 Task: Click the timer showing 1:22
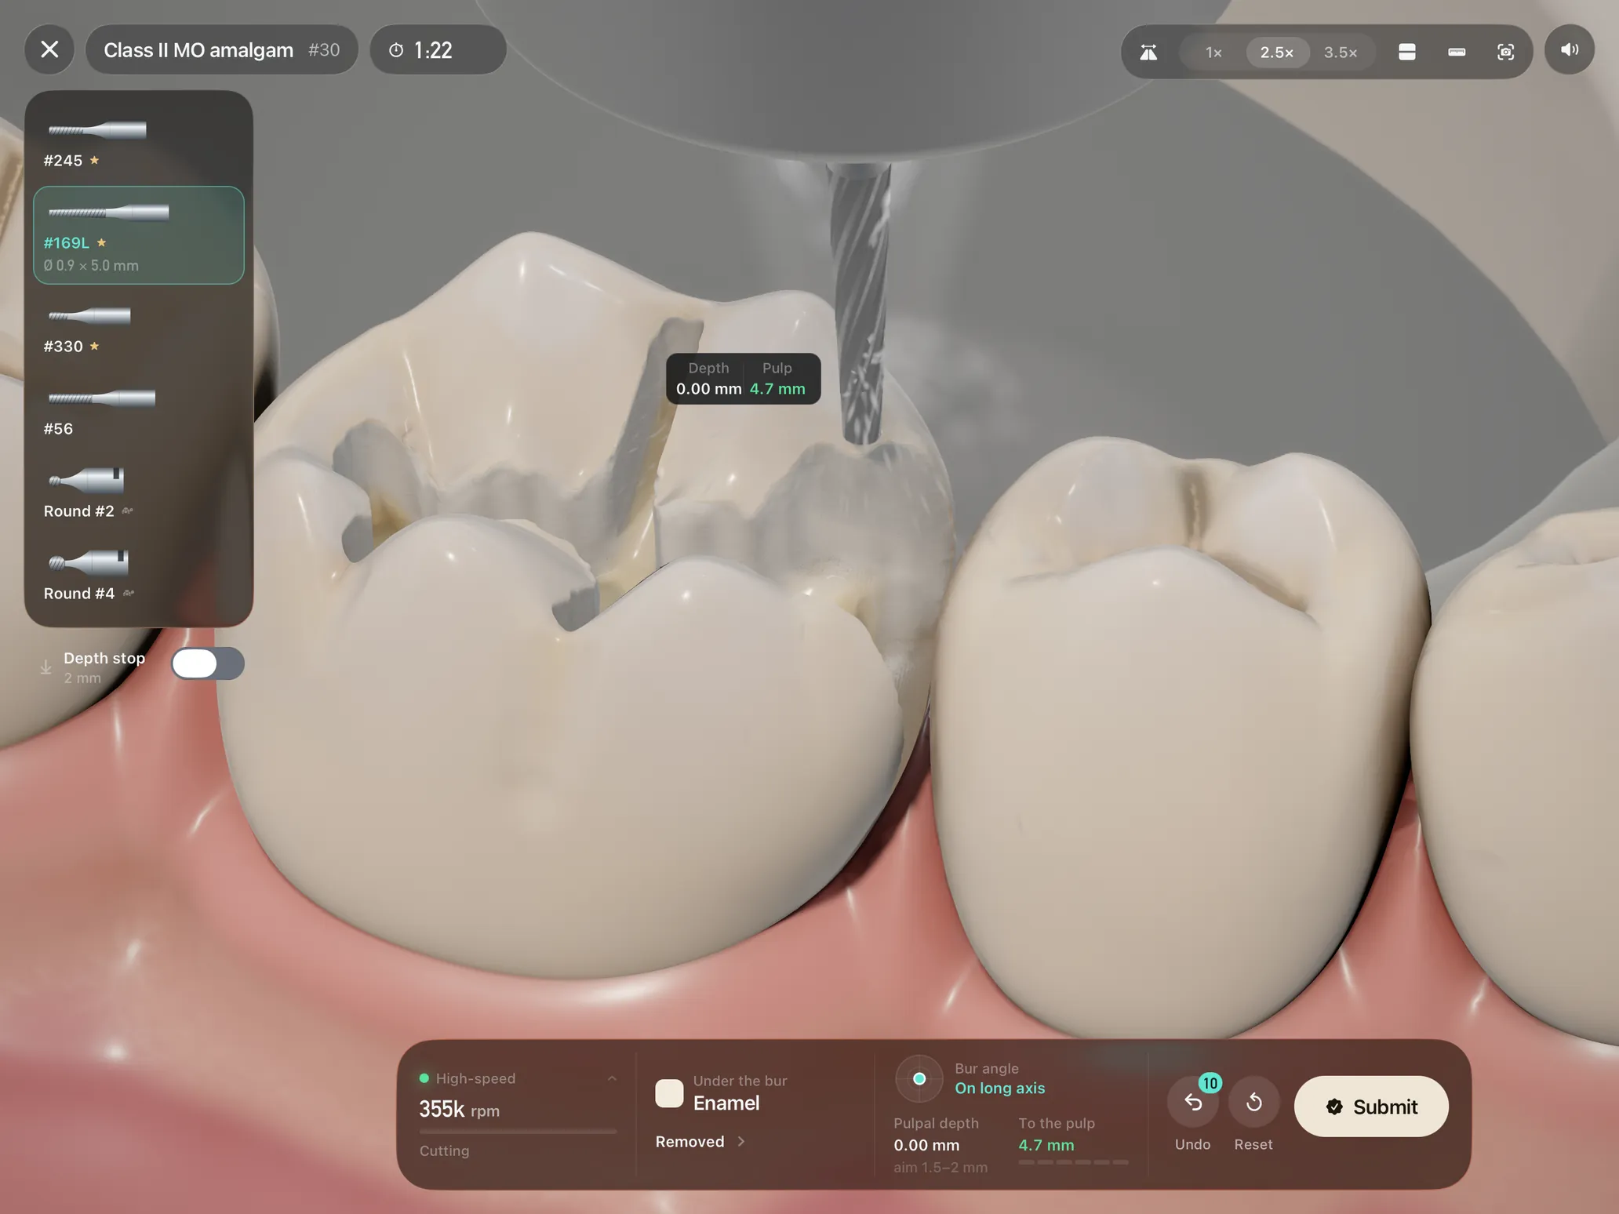tap(438, 50)
